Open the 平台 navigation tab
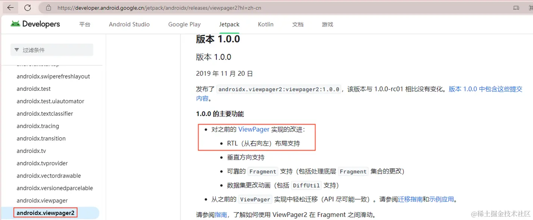This screenshot has height=220, width=533. point(85,24)
